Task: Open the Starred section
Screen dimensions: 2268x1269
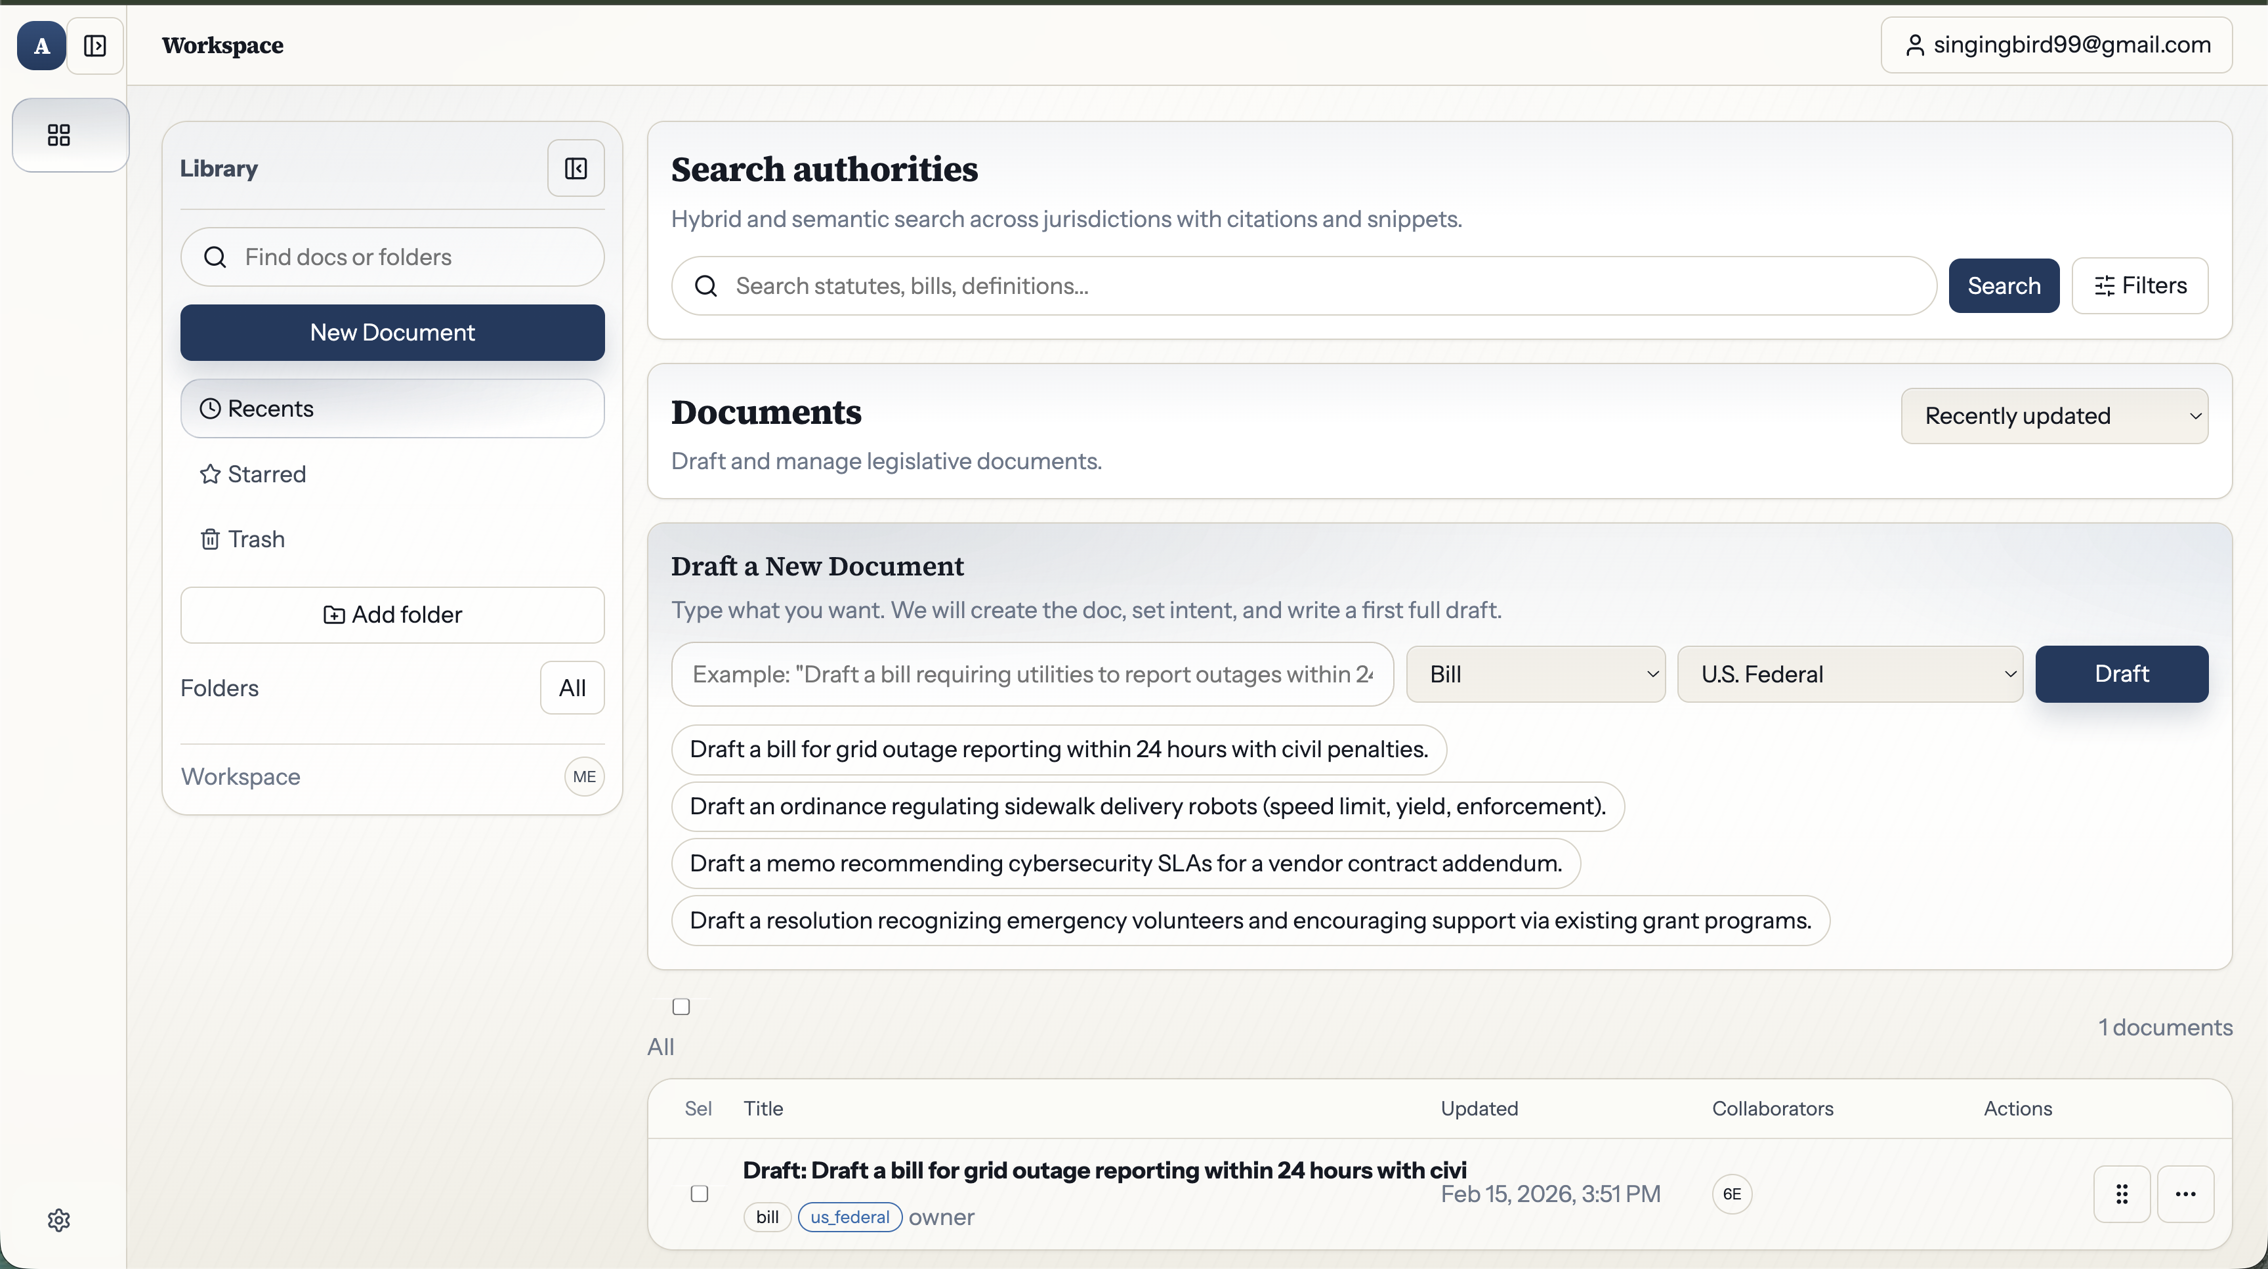Action: coord(266,474)
